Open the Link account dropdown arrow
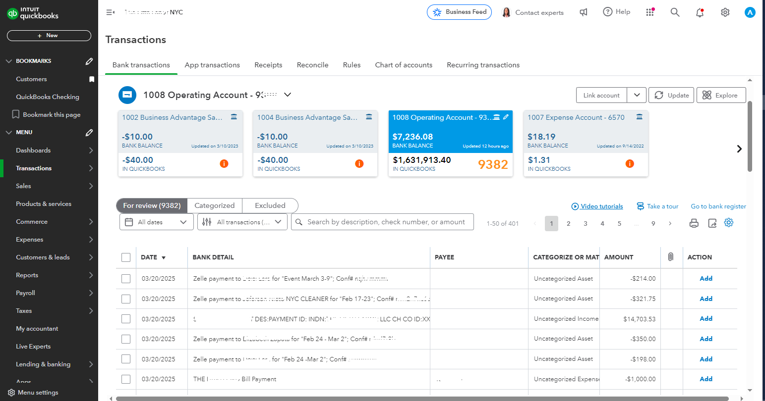The height and width of the screenshot is (401, 765). pos(637,95)
